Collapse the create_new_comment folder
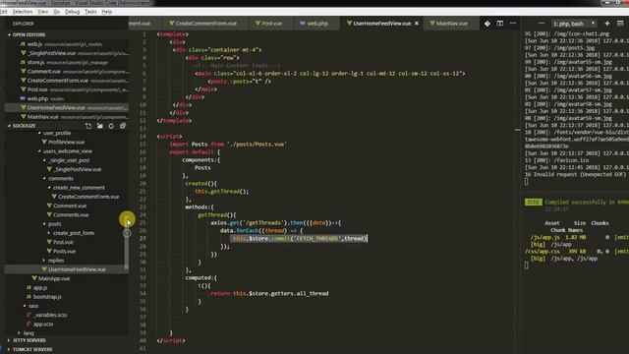Screen dimensions: 629x354 79,188
